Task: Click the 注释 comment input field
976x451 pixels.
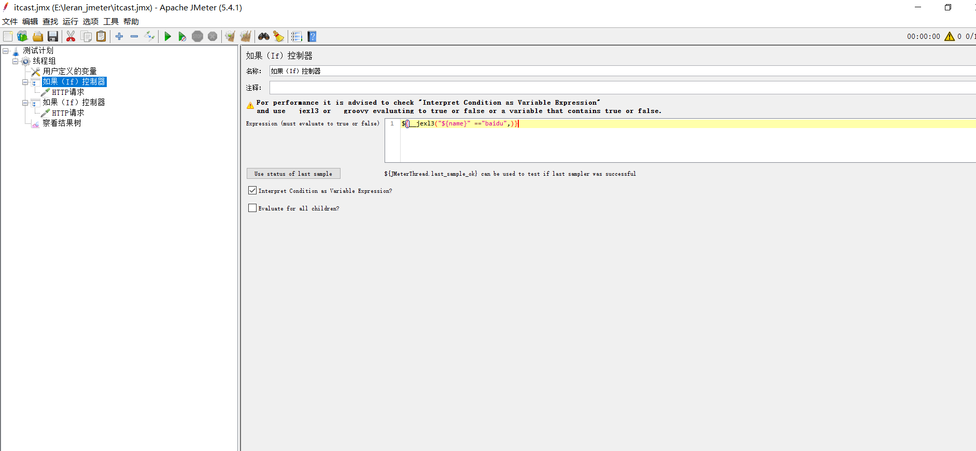Action: [x=623, y=88]
